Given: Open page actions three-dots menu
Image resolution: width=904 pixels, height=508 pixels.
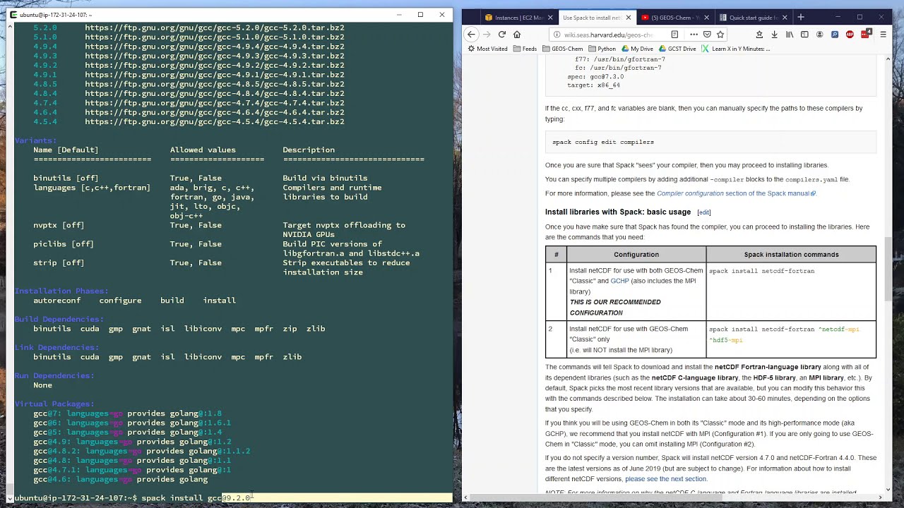Looking at the screenshot, I should (x=694, y=35).
